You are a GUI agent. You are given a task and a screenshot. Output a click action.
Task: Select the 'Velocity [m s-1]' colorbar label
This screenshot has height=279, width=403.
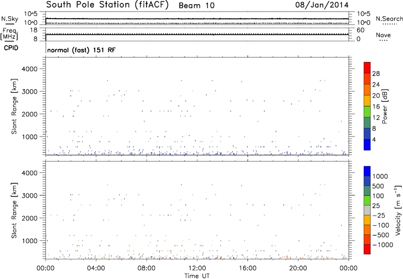pyautogui.click(x=398, y=210)
